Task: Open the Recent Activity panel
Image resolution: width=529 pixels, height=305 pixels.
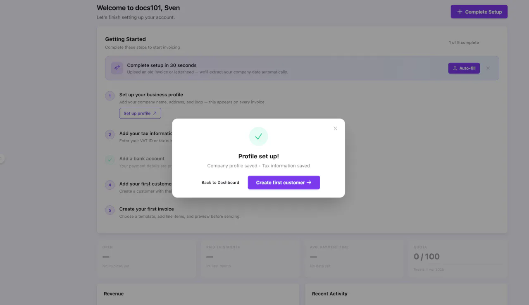Action: point(329,294)
